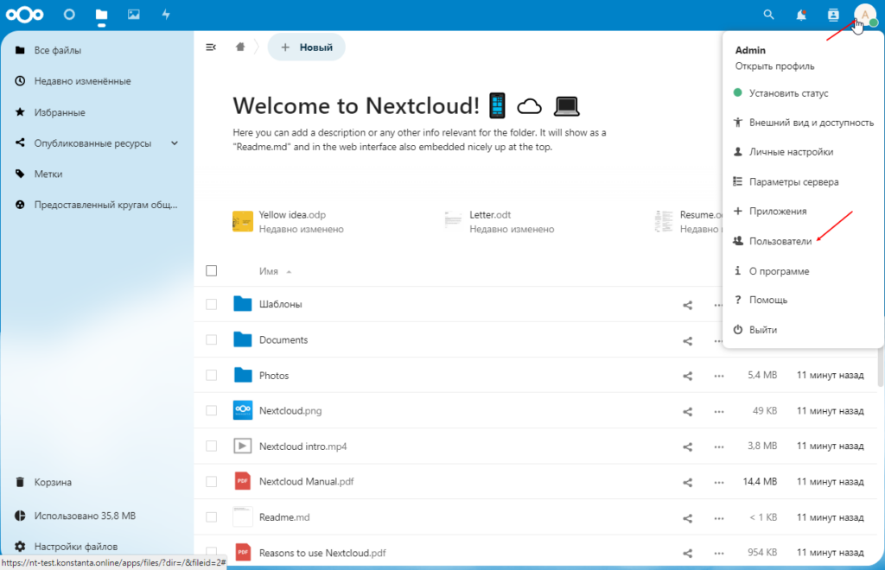The height and width of the screenshot is (570, 885).
Task: Select the Readme.md checkbox
Action: point(212,517)
